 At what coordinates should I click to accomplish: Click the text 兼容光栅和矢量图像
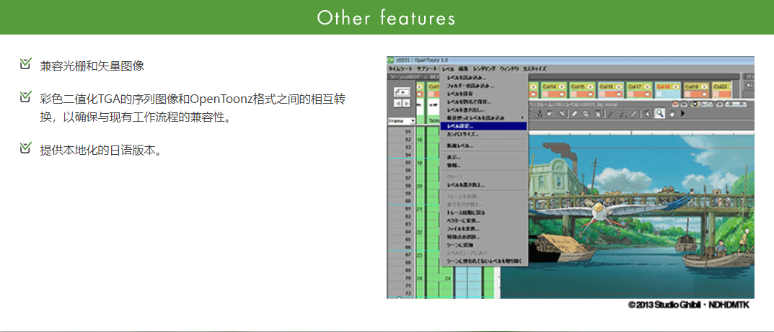click(x=92, y=66)
